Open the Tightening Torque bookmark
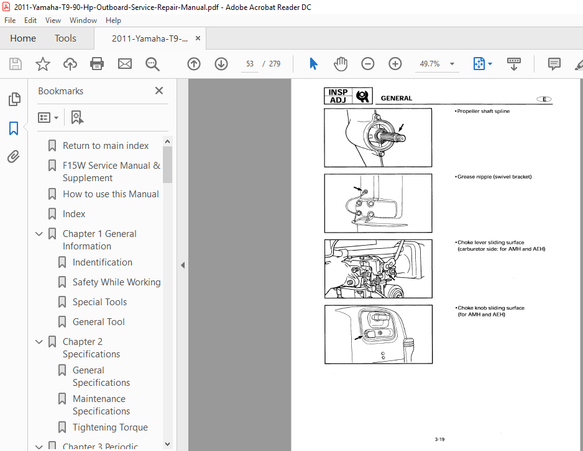The width and height of the screenshot is (583, 451). tap(110, 427)
